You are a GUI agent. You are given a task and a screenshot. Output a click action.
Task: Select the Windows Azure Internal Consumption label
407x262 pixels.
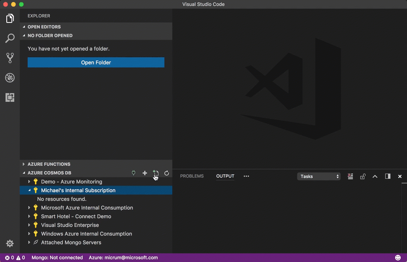coord(87,234)
